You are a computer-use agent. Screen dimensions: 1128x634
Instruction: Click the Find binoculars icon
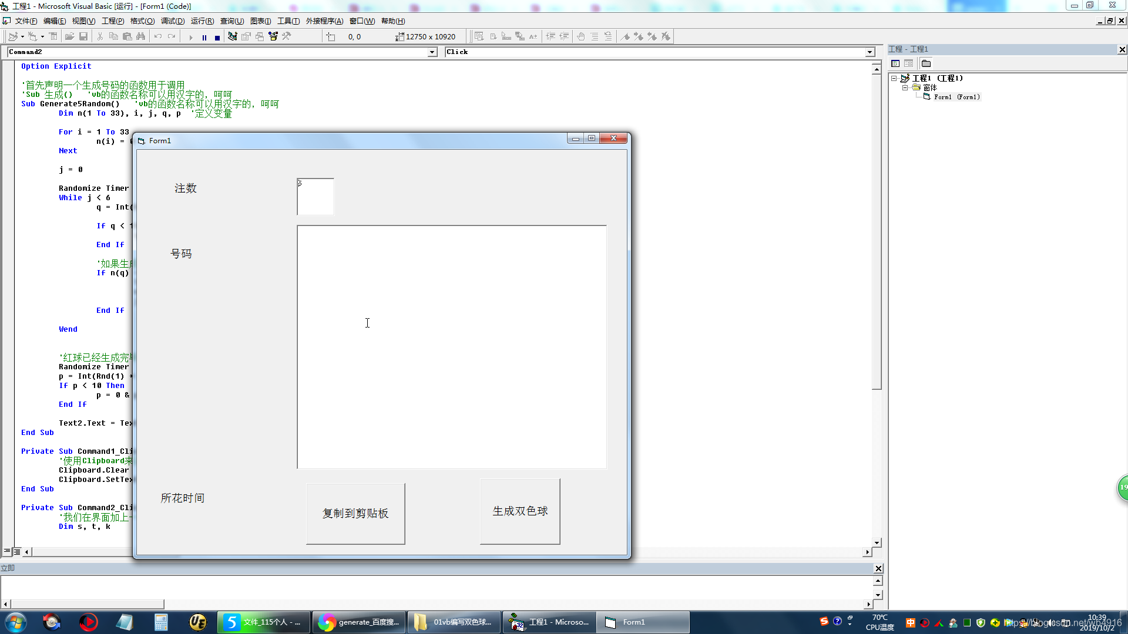coord(140,36)
